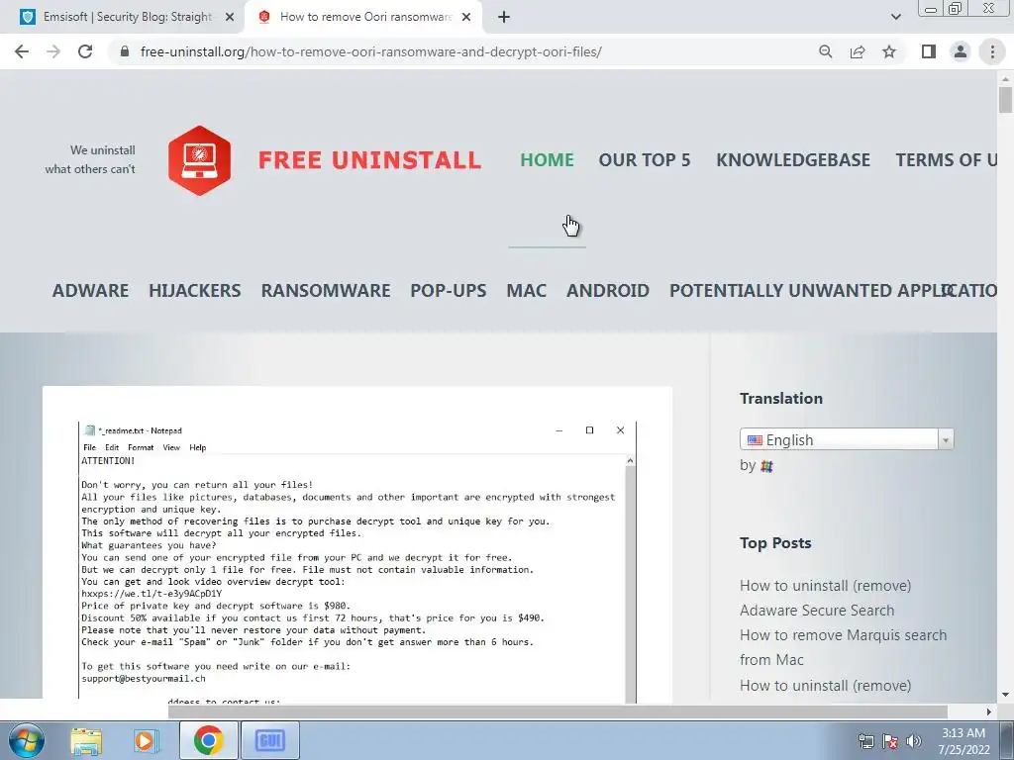This screenshot has width=1014, height=760.
Task: Click the 'Translation' sidebar heading
Action: [x=781, y=398]
